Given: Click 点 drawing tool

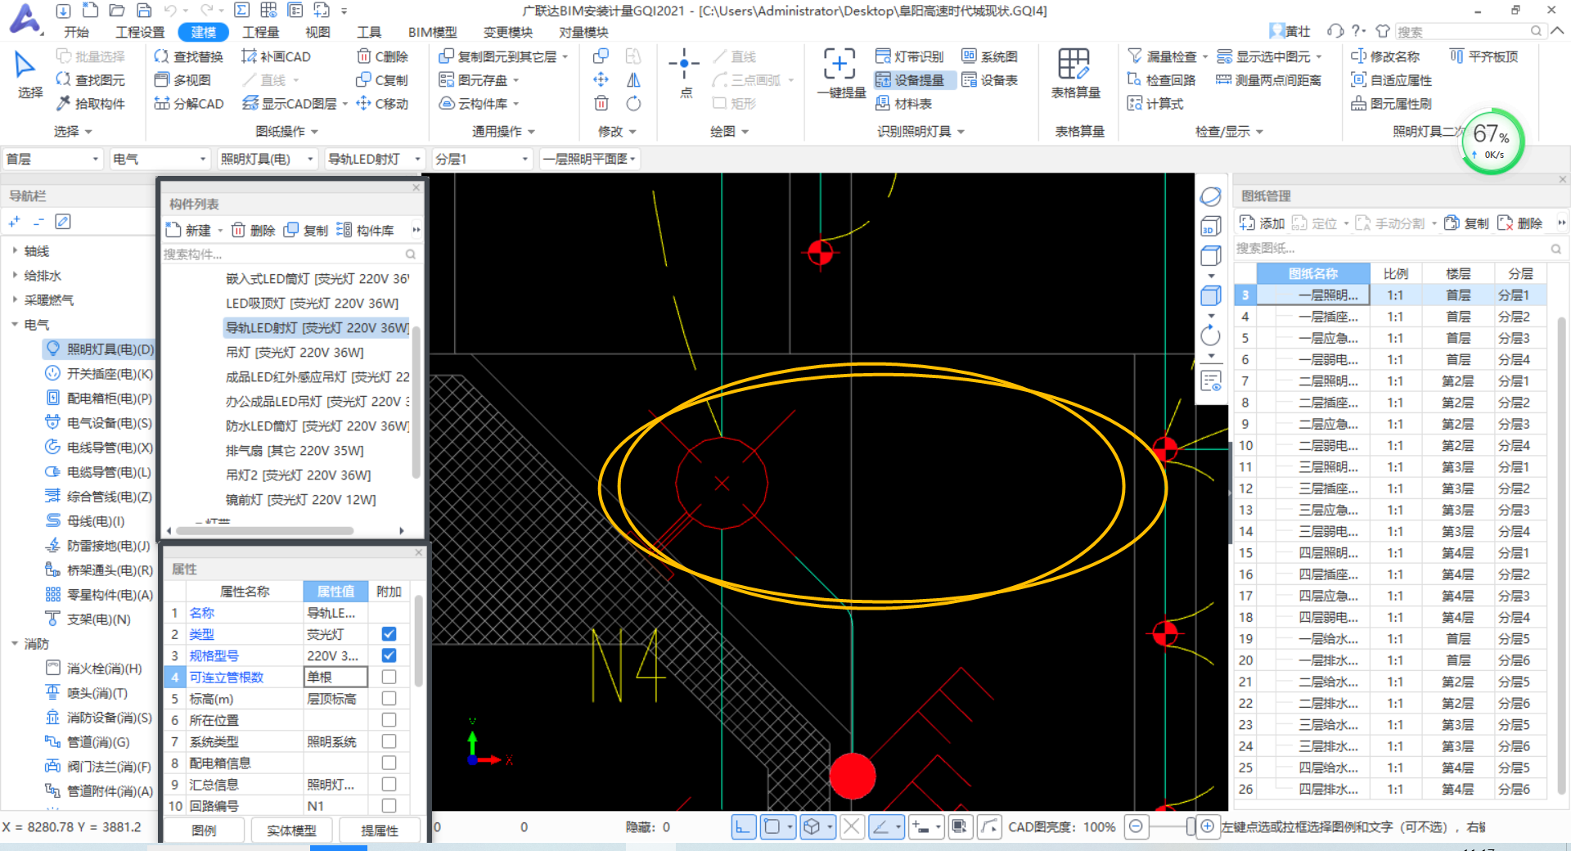Looking at the screenshot, I should pyautogui.click(x=685, y=74).
